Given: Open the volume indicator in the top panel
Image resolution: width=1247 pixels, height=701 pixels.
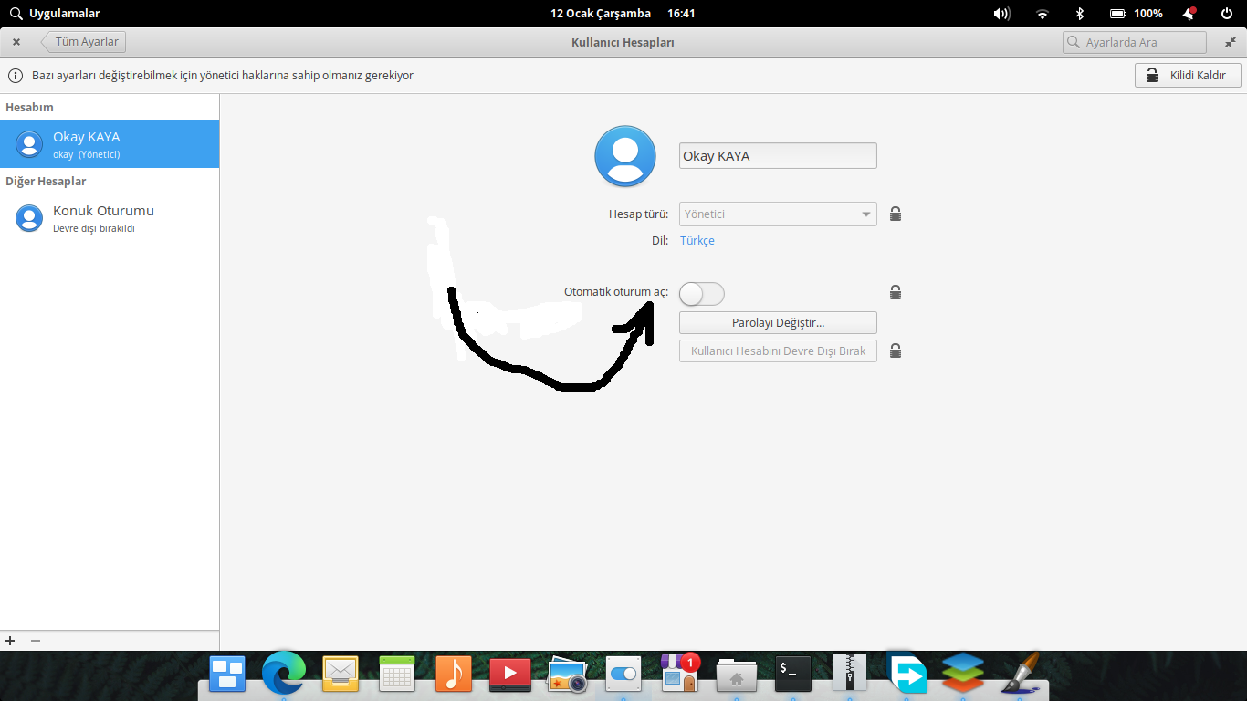Looking at the screenshot, I should pos(1001,14).
